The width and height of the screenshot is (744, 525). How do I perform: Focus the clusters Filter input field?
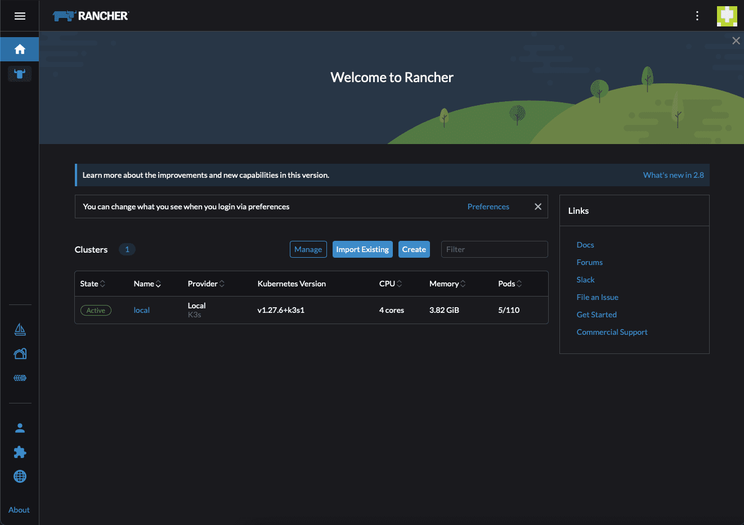click(x=494, y=249)
